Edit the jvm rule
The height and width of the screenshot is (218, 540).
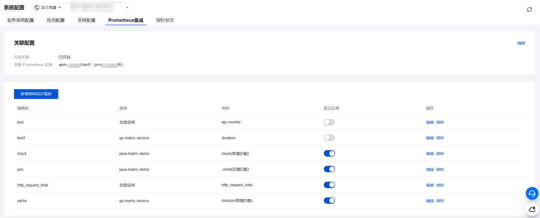430,170
